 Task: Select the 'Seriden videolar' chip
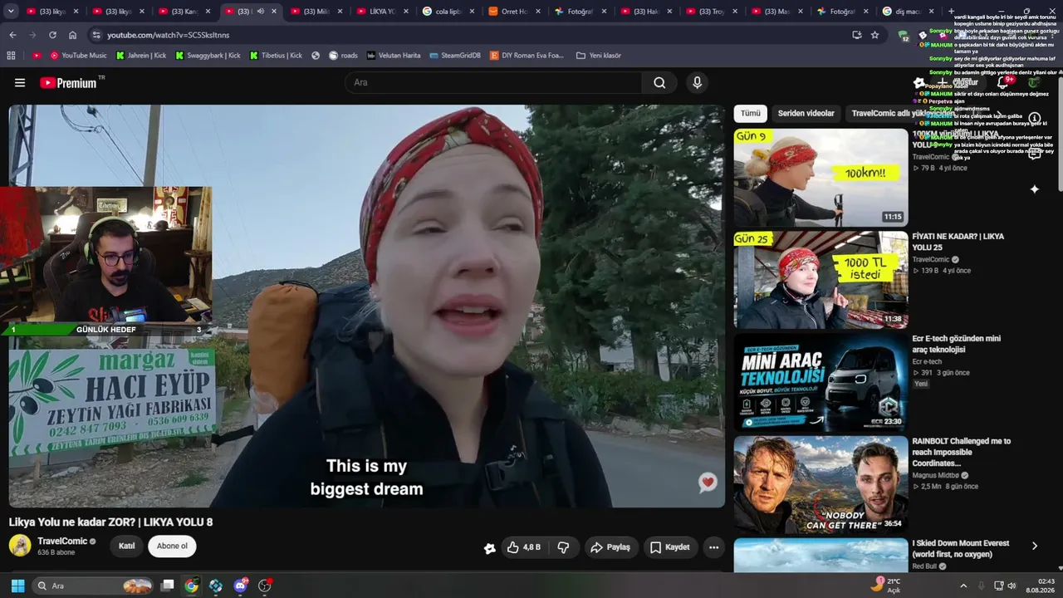[806, 113]
